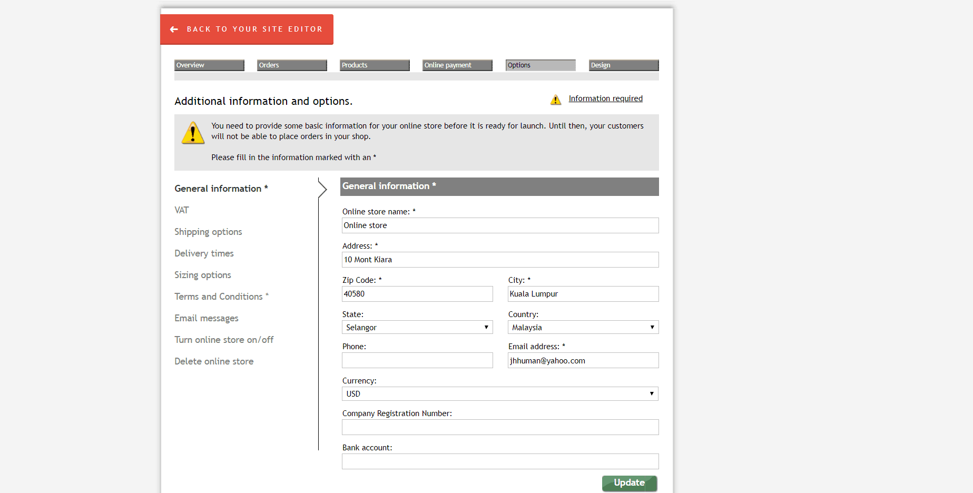This screenshot has width=973, height=493.
Task: Click the empty Phone field
Action: 417,360
